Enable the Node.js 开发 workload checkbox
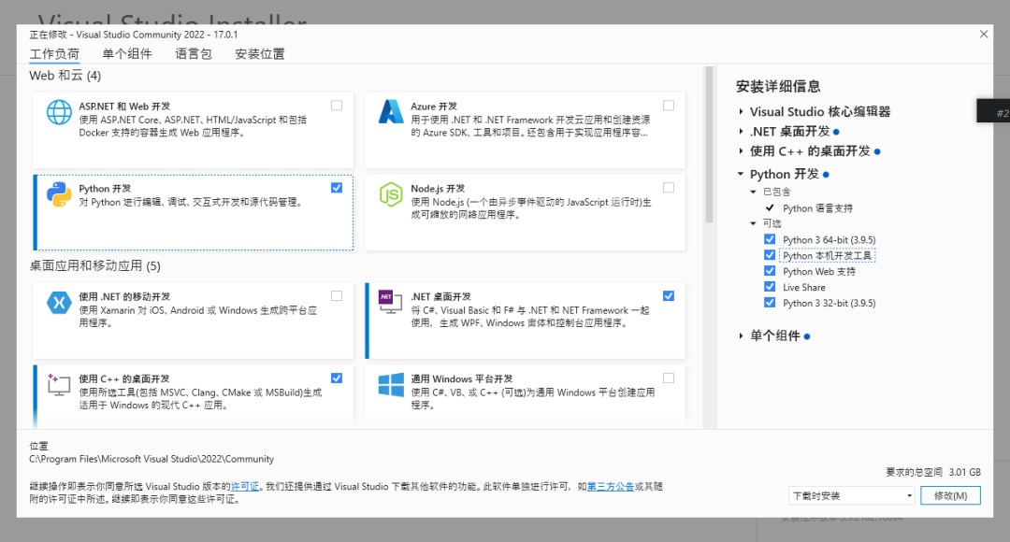The image size is (1010, 542). [x=669, y=188]
